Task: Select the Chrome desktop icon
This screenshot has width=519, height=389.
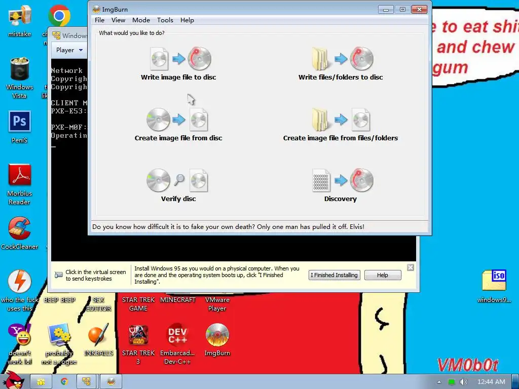Action: [x=59, y=16]
